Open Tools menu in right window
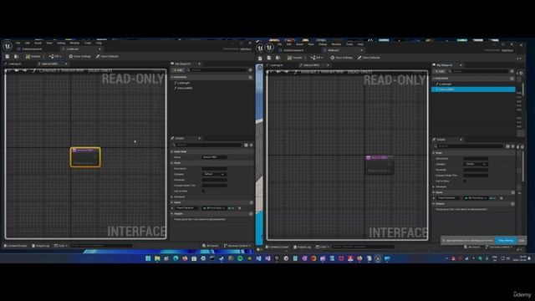This screenshot has height=301, width=535. pos(349,44)
